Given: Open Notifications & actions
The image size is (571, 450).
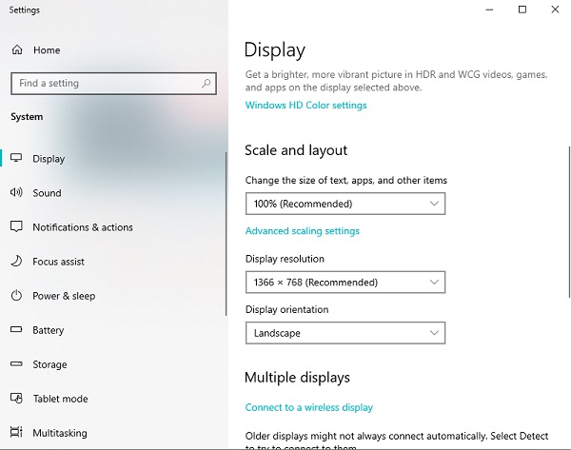Looking at the screenshot, I should [x=113, y=226].
